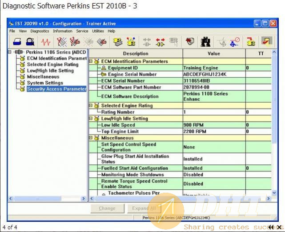Open the WinFlash chip toolbar icon
This screenshot has height=232, width=285.
point(190,41)
